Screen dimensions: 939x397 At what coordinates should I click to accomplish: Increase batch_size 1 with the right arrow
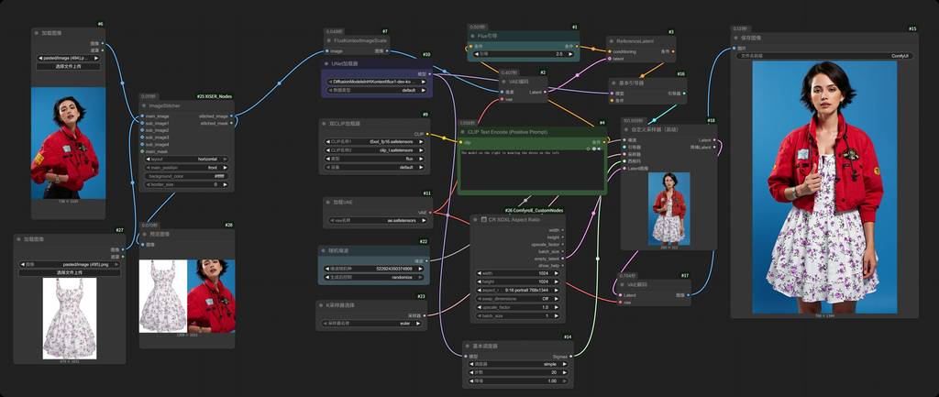(x=557, y=315)
